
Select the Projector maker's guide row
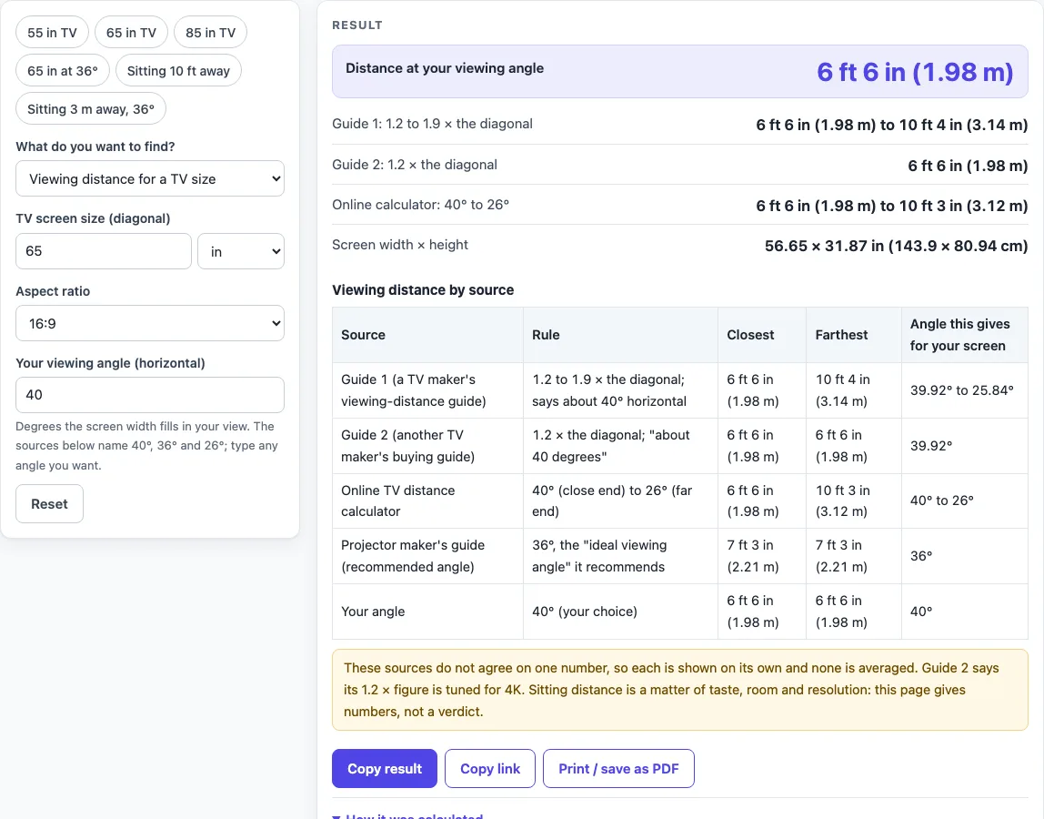pos(680,556)
